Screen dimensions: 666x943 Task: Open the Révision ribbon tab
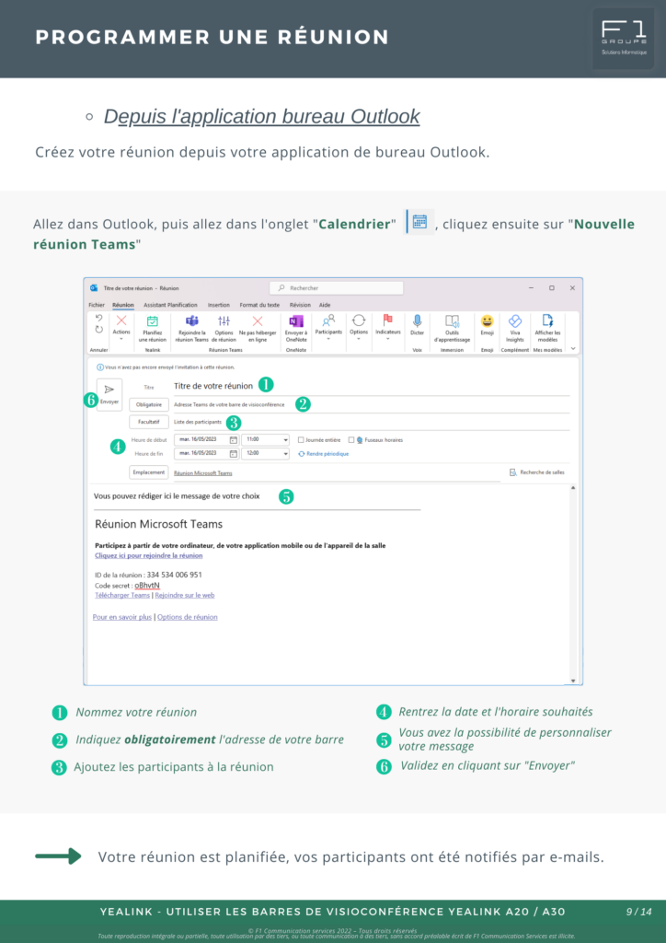(300, 305)
